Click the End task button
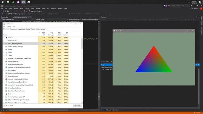Screen dimensions: 203x114 (x=77, y=106)
